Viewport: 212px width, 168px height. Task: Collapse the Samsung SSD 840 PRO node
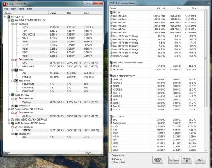point(9,109)
